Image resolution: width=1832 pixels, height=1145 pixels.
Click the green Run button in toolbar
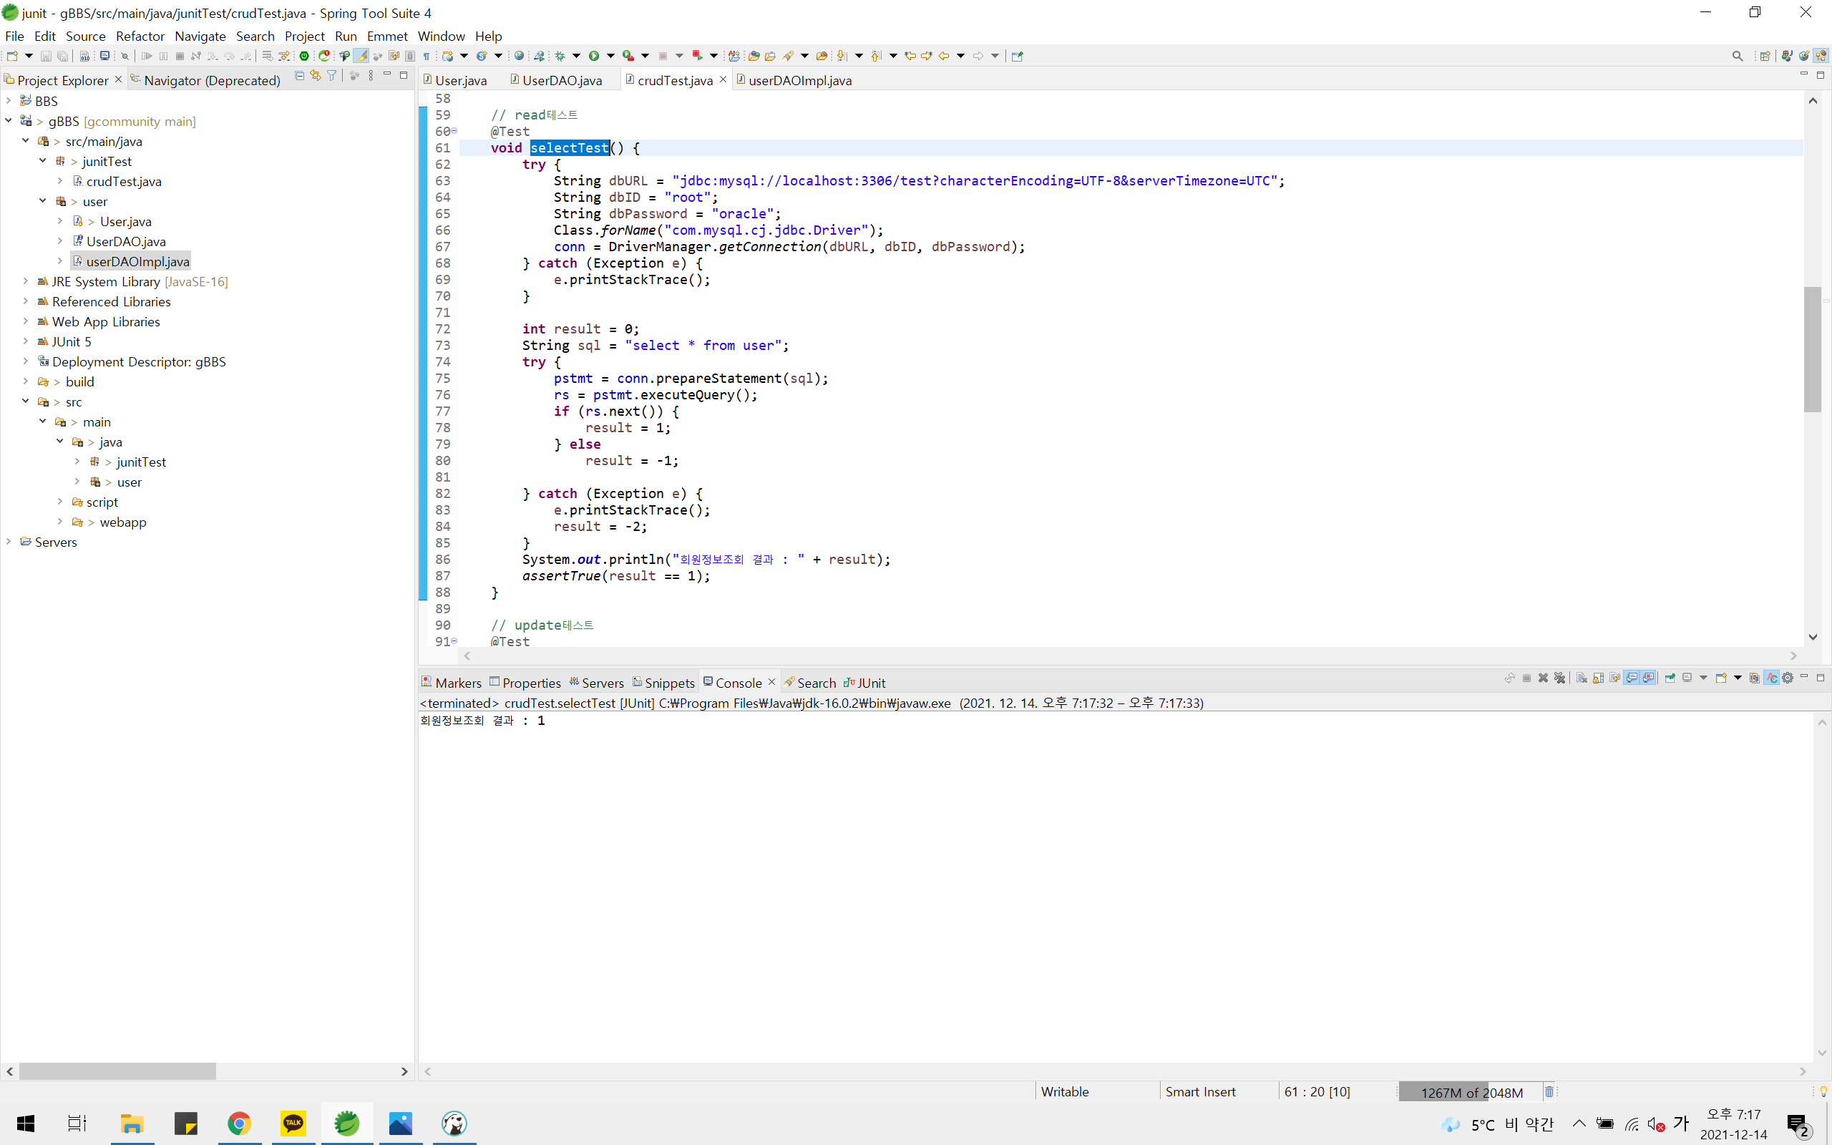pos(593,56)
